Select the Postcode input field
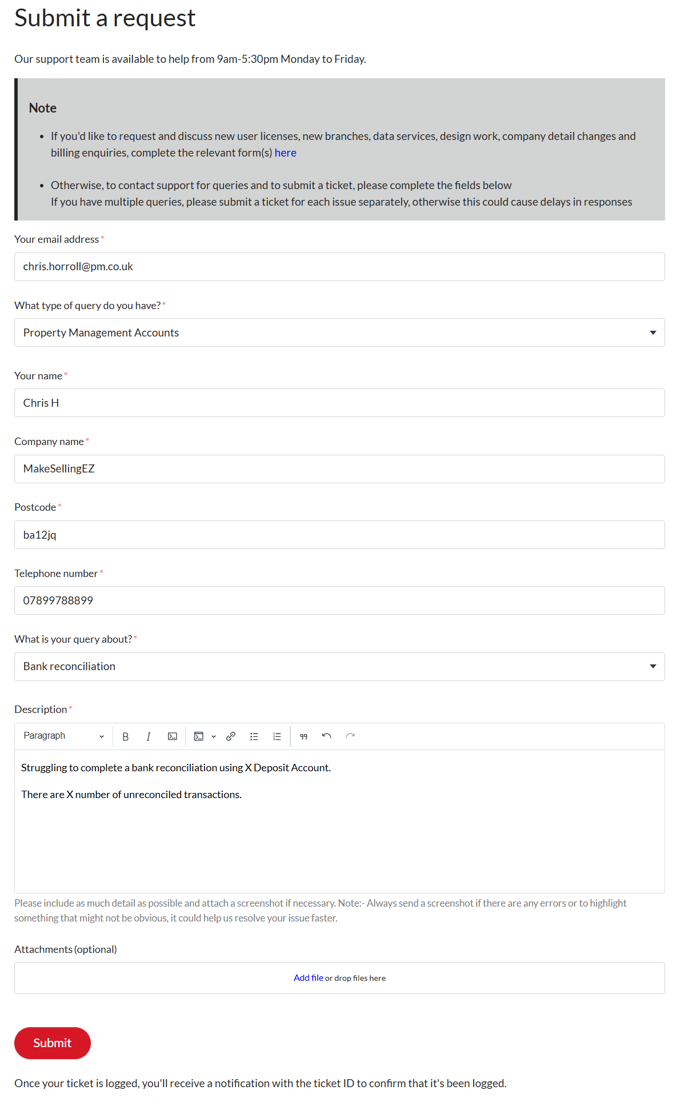The image size is (684, 1110). coord(339,535)
